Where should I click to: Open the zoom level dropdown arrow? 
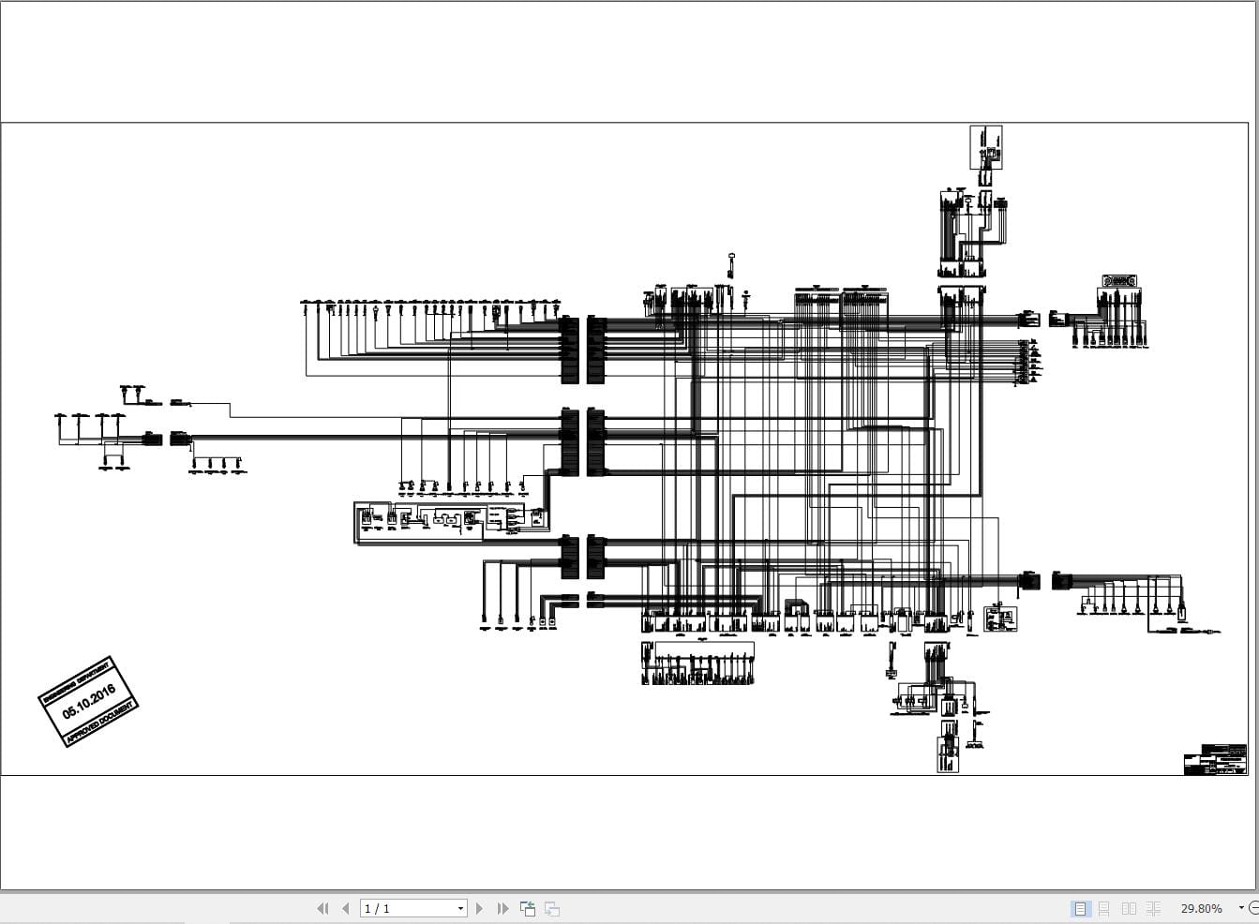tap(1241, 907)
